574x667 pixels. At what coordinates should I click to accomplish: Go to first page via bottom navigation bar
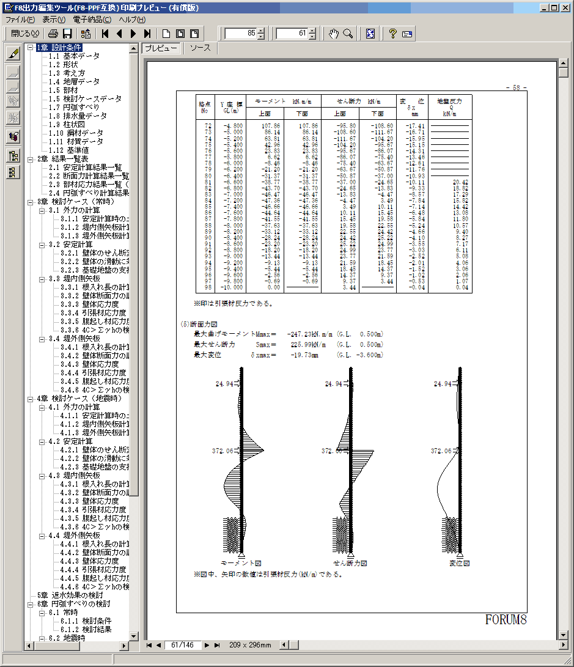[149, 646]
